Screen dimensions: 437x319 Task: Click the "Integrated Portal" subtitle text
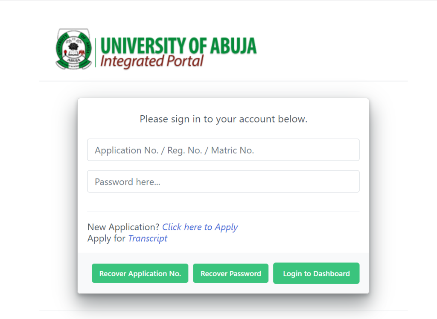coord(152,61)
